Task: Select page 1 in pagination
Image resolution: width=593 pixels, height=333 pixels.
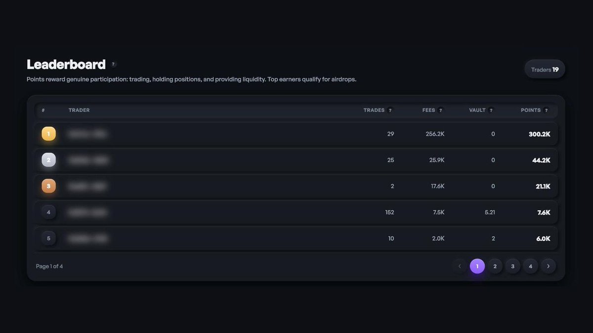Action: (x=477, y=266)
